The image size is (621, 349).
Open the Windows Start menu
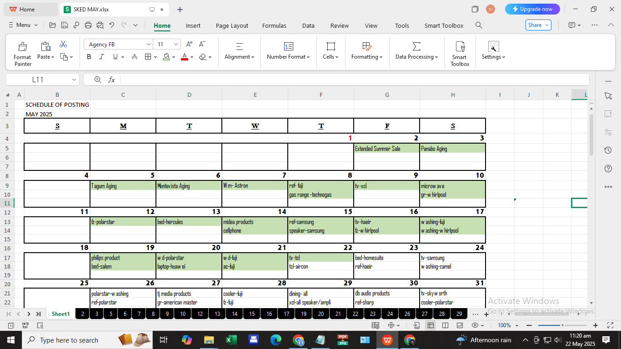click(x=10, y=340)
